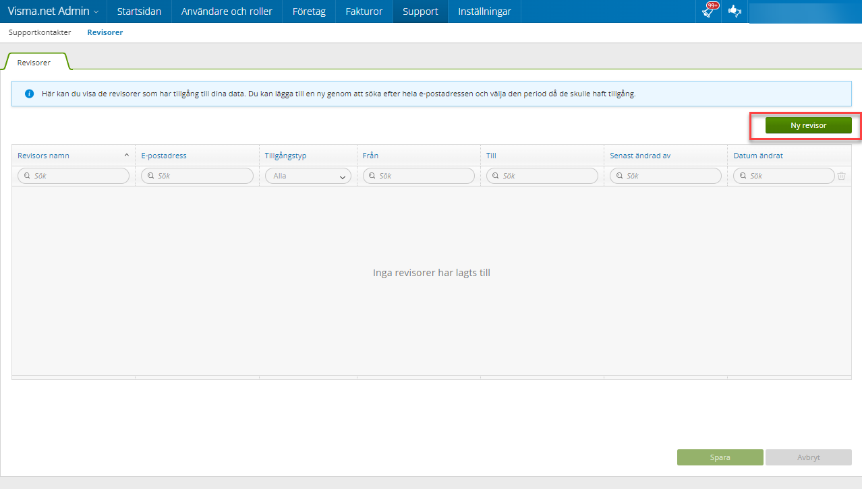Screen dimensions: 862x489
Task: Click the sort arrow on Revisors namn
Action: coord(126,156)
